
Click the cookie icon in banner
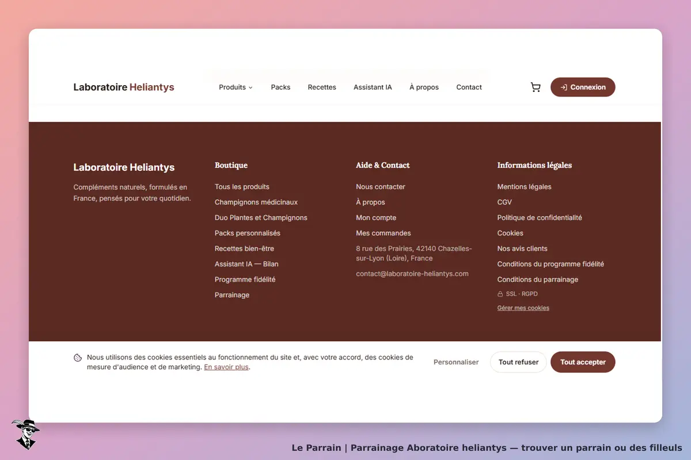click(78, 358)
